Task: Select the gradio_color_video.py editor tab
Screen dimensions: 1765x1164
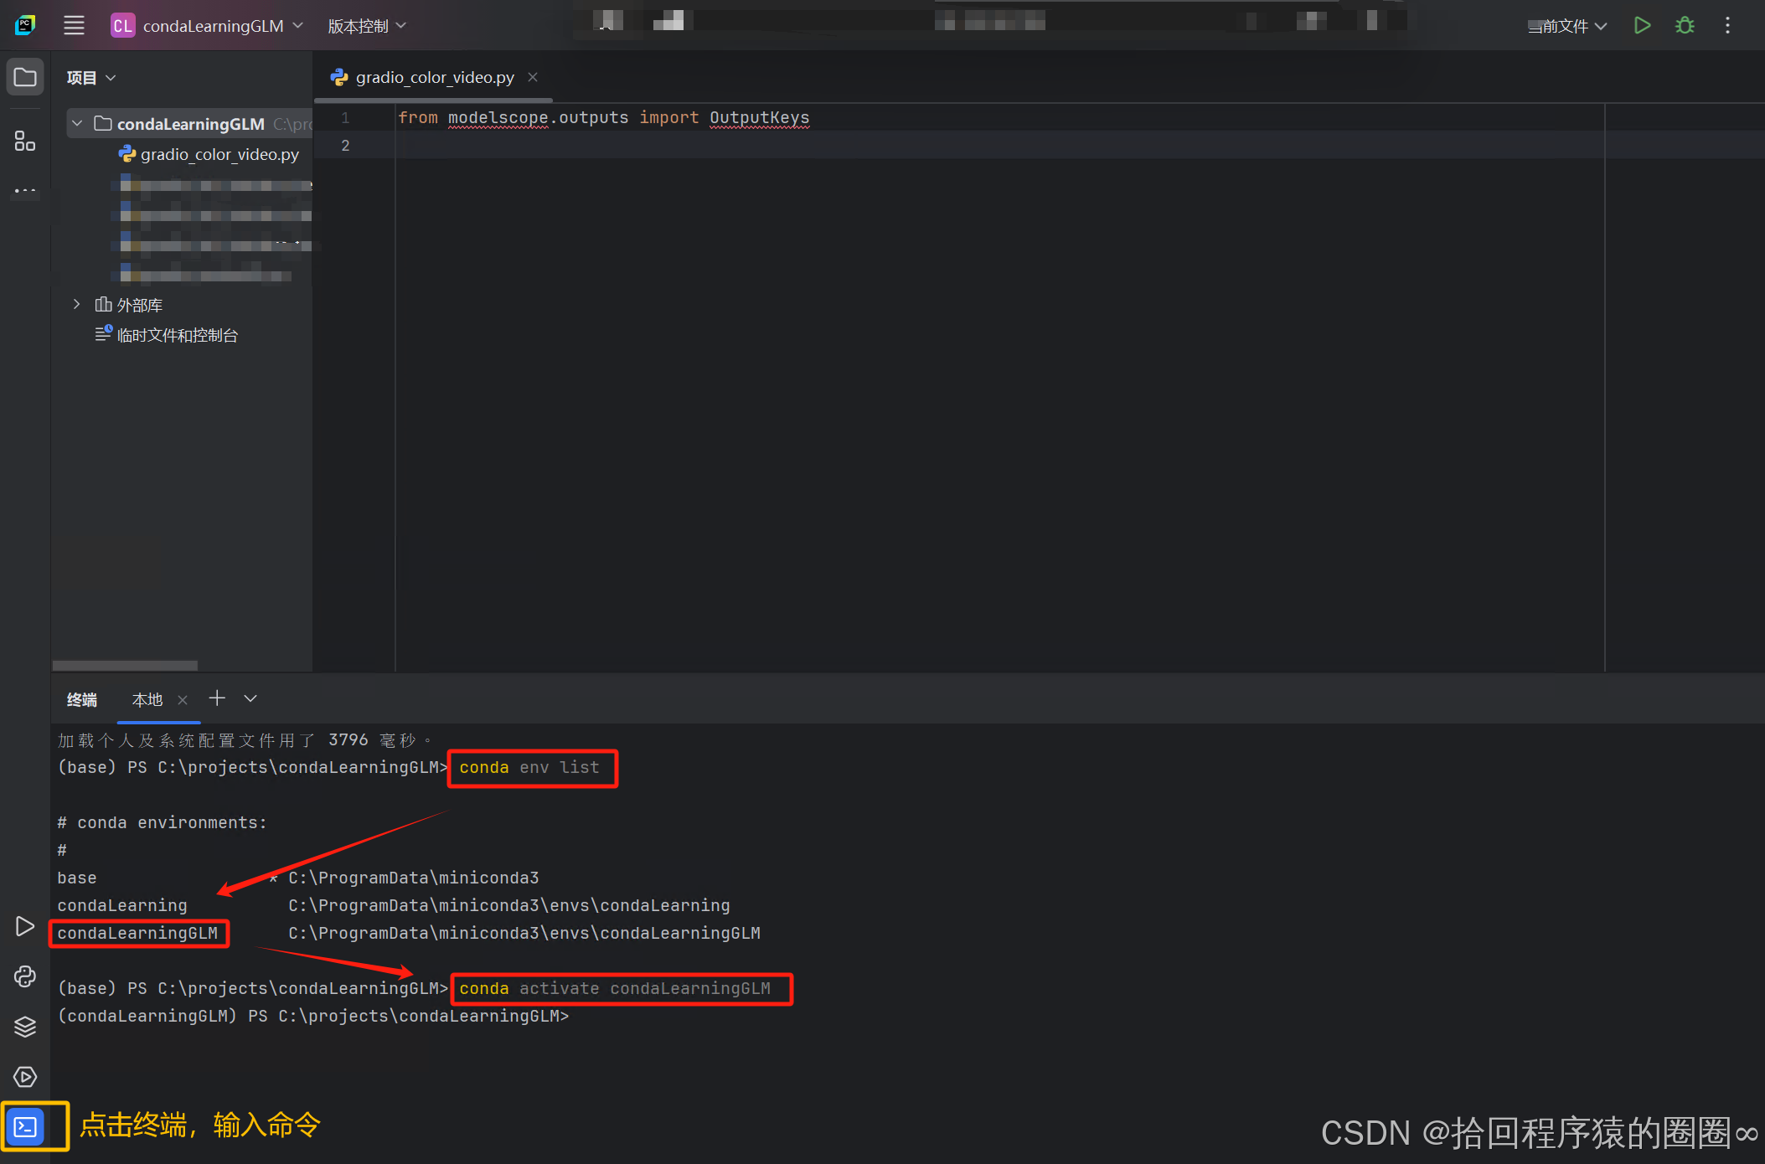Action: pyautogui.click(x=433, y=78)
